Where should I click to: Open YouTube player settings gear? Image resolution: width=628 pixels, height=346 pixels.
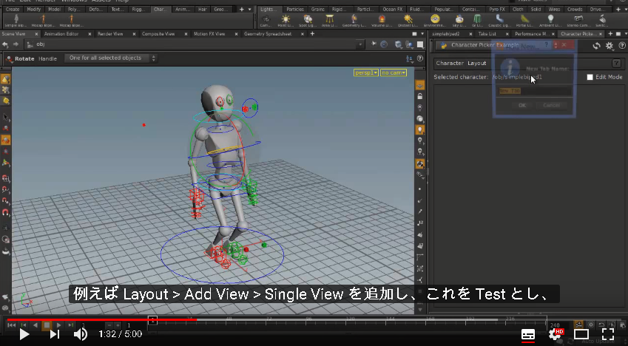[x=555, y=333]
